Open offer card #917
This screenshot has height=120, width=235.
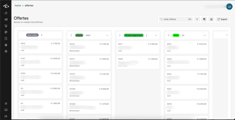[x=138, y=47]
